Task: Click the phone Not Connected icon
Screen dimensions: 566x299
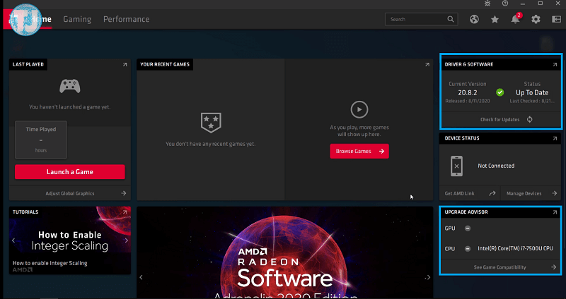Action: point(456,166)
